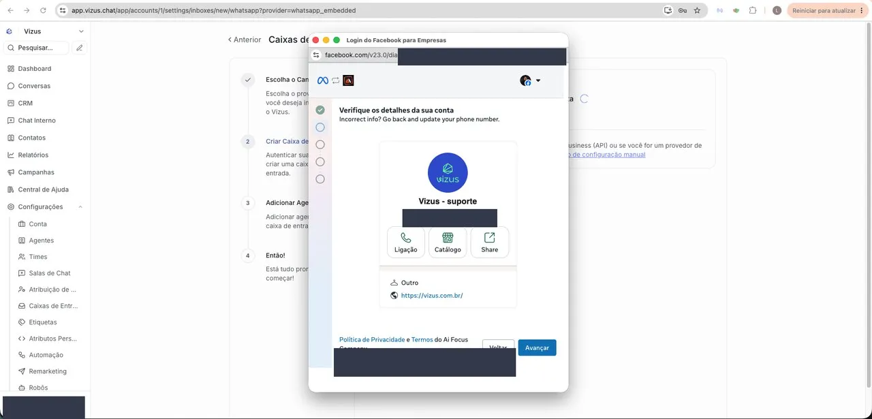Click Avançar button in Facebook dialog
The height and width of the screenshot is (419, 872).
coord(537,347)
